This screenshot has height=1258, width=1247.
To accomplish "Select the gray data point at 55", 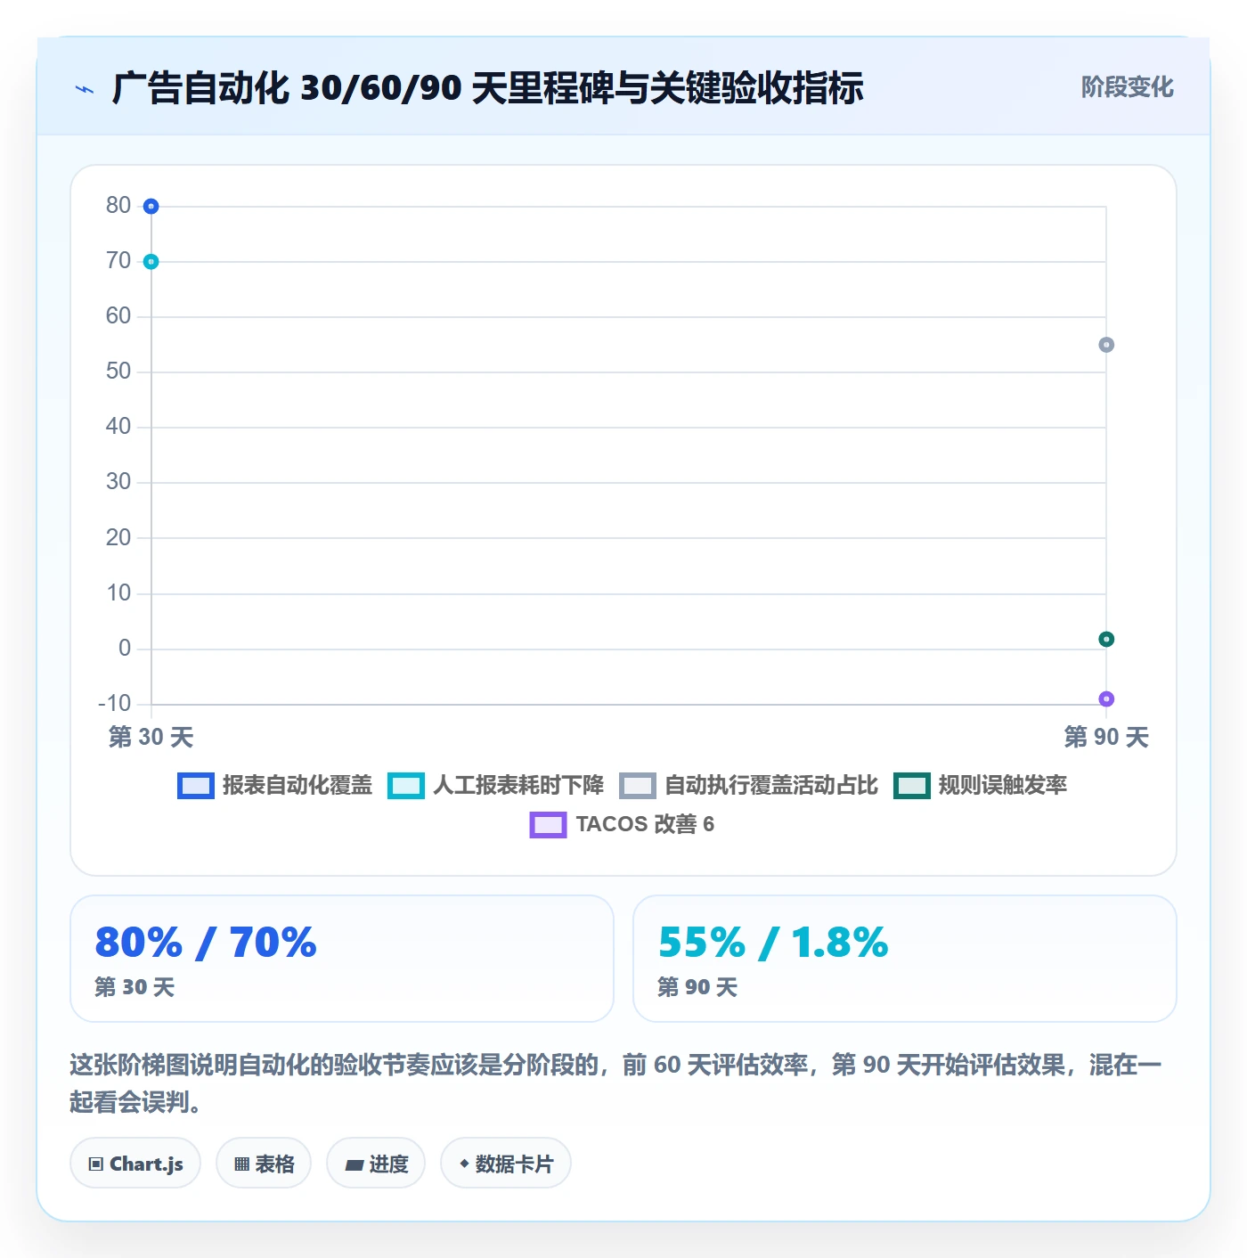I will [x=1106, y=345].
